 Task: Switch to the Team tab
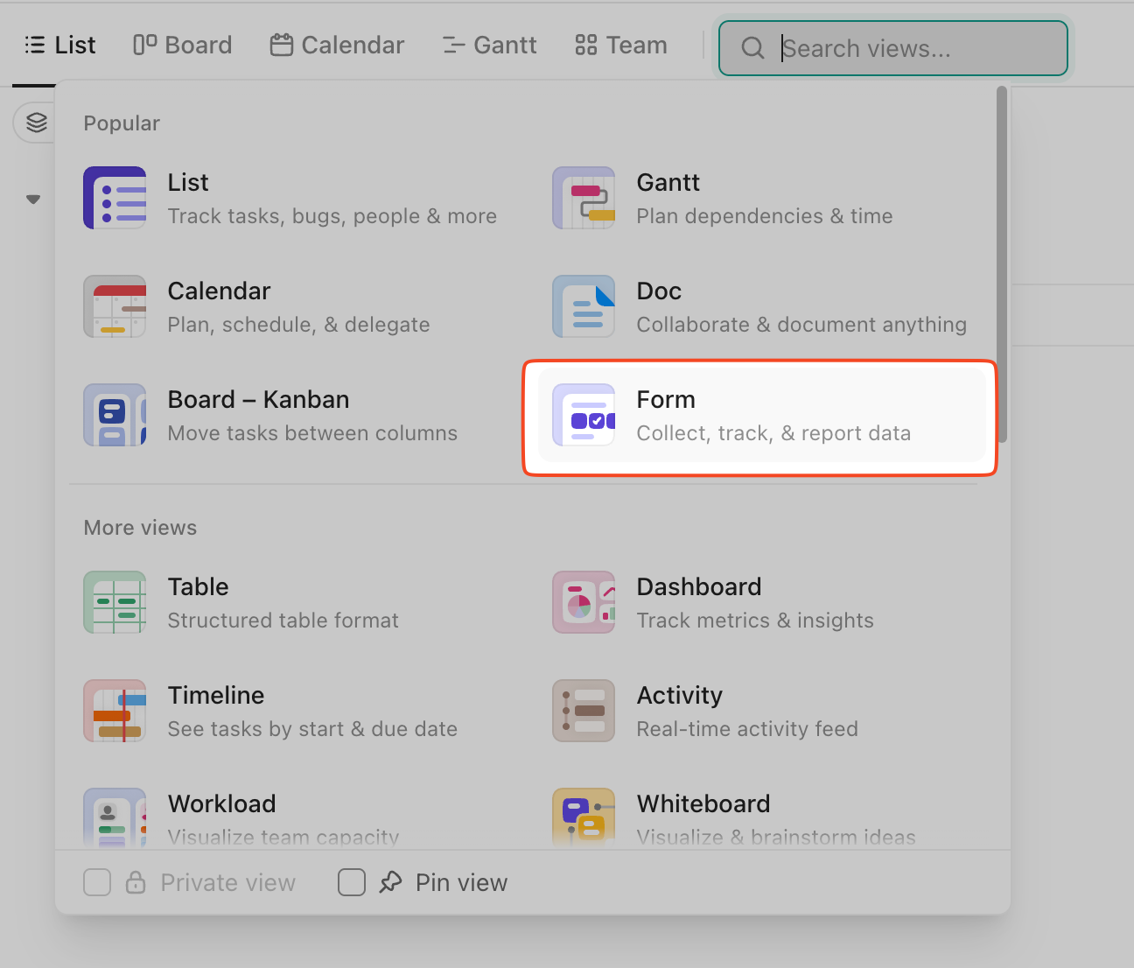click(620, 45)
